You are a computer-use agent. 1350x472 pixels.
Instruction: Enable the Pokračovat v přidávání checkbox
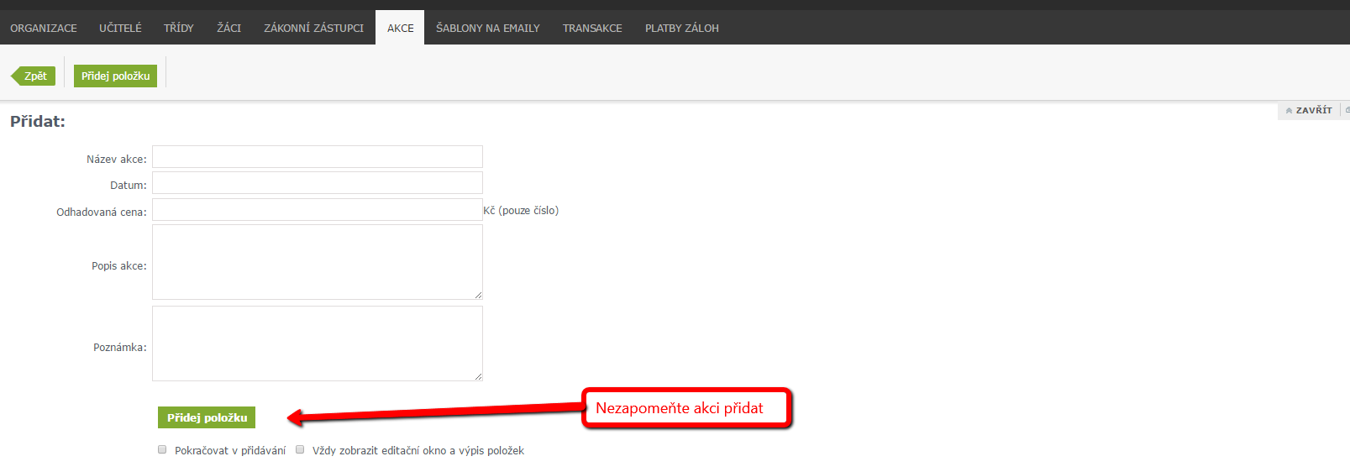pyautogui.click(x=162, y=449)
